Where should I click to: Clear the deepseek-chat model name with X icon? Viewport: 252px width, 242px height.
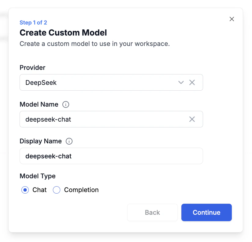[x=192, y=119]
